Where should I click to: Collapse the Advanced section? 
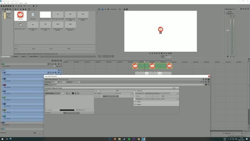click(x=136, y=90)
